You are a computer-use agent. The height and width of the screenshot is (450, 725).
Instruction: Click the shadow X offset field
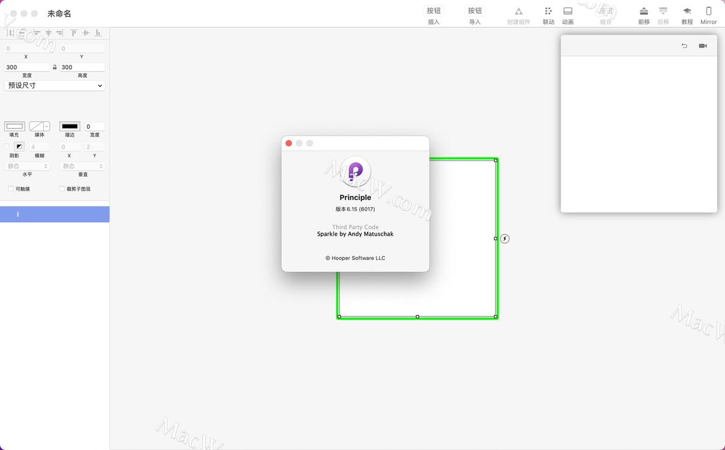69,147
